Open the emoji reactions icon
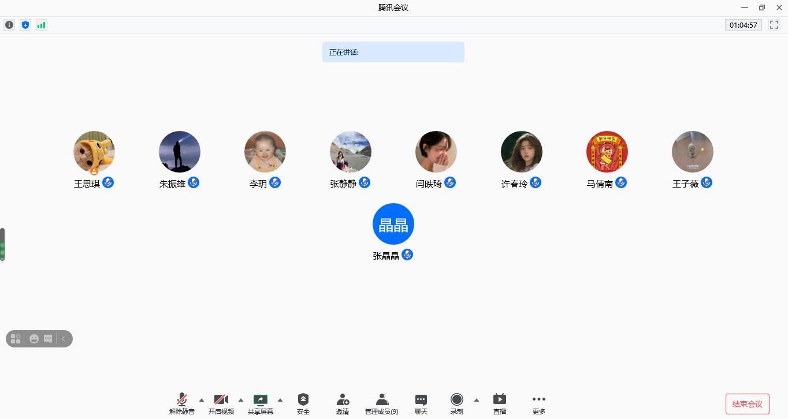This screenshot has width=788, height=419. click(34, 339)
